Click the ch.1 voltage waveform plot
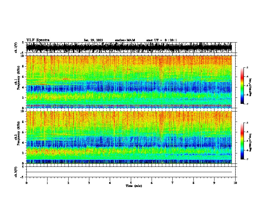 129,48
